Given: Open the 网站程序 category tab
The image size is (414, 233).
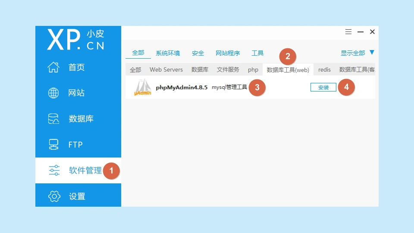Looking at the screenshot, I should (x=228, y=53).
